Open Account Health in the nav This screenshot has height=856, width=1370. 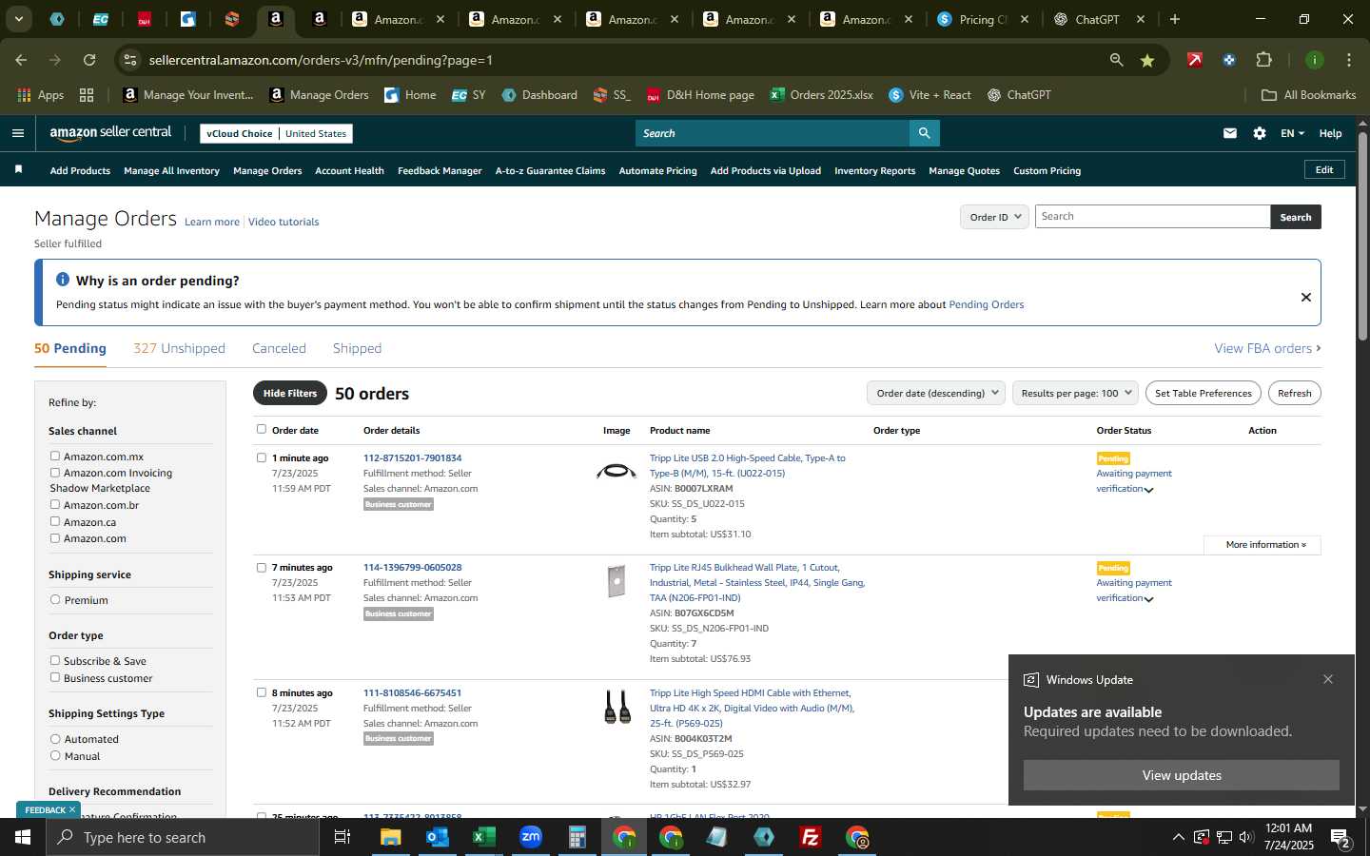coord(349,171)
